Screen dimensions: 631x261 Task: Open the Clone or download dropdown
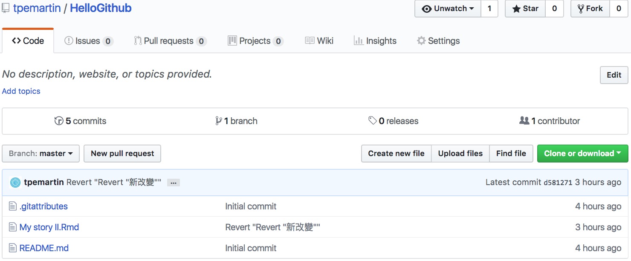pyautogui.click(x=582, y=154)
